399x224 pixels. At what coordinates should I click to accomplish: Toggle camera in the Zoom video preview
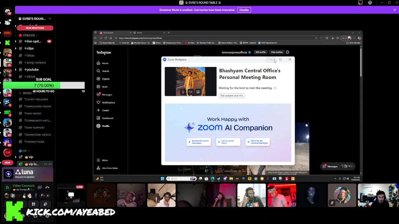(x=190, y=92)
